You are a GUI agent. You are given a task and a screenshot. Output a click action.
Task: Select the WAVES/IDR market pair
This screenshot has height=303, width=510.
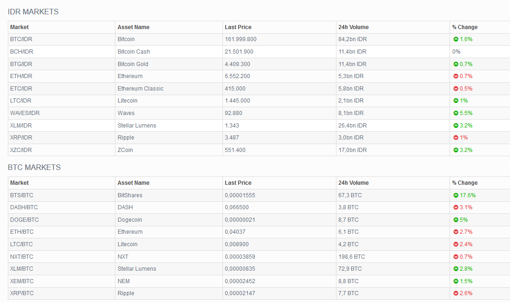25,113
